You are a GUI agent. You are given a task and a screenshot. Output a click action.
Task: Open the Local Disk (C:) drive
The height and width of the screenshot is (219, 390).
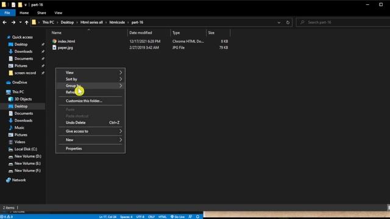point(26,149)
